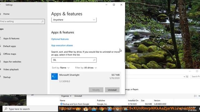Click the magnifier icon in Find a setting
200x112 pixels.
[42, 21]
